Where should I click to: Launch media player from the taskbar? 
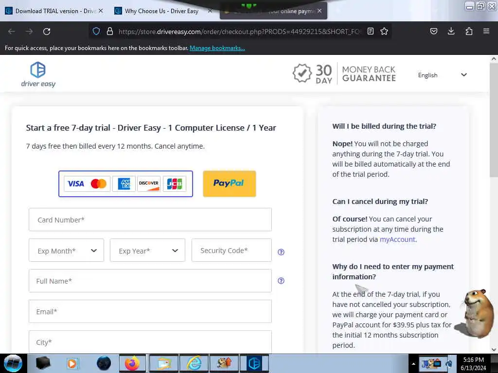(72, 363)
